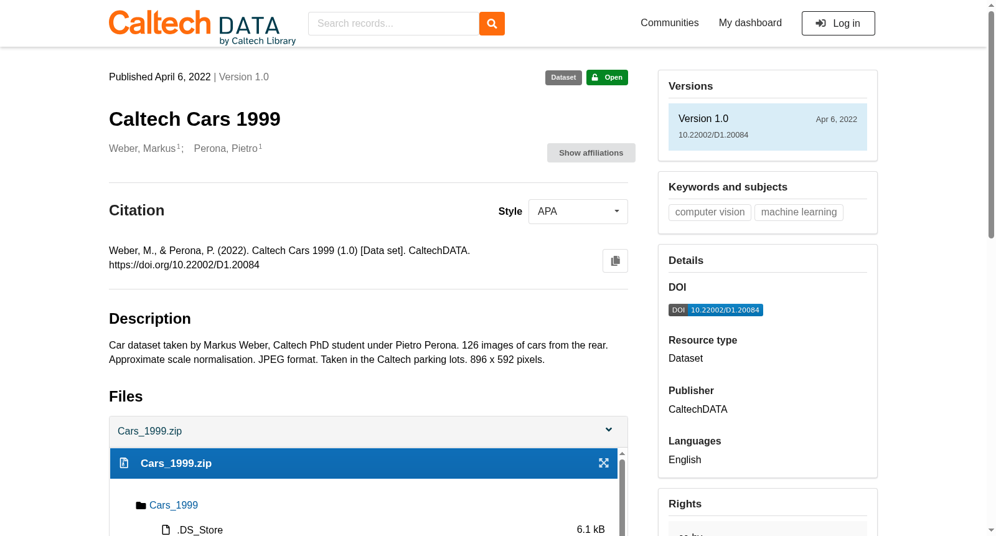Collapse the Cars_1999.zip files panel chevron

click(609, 430)
